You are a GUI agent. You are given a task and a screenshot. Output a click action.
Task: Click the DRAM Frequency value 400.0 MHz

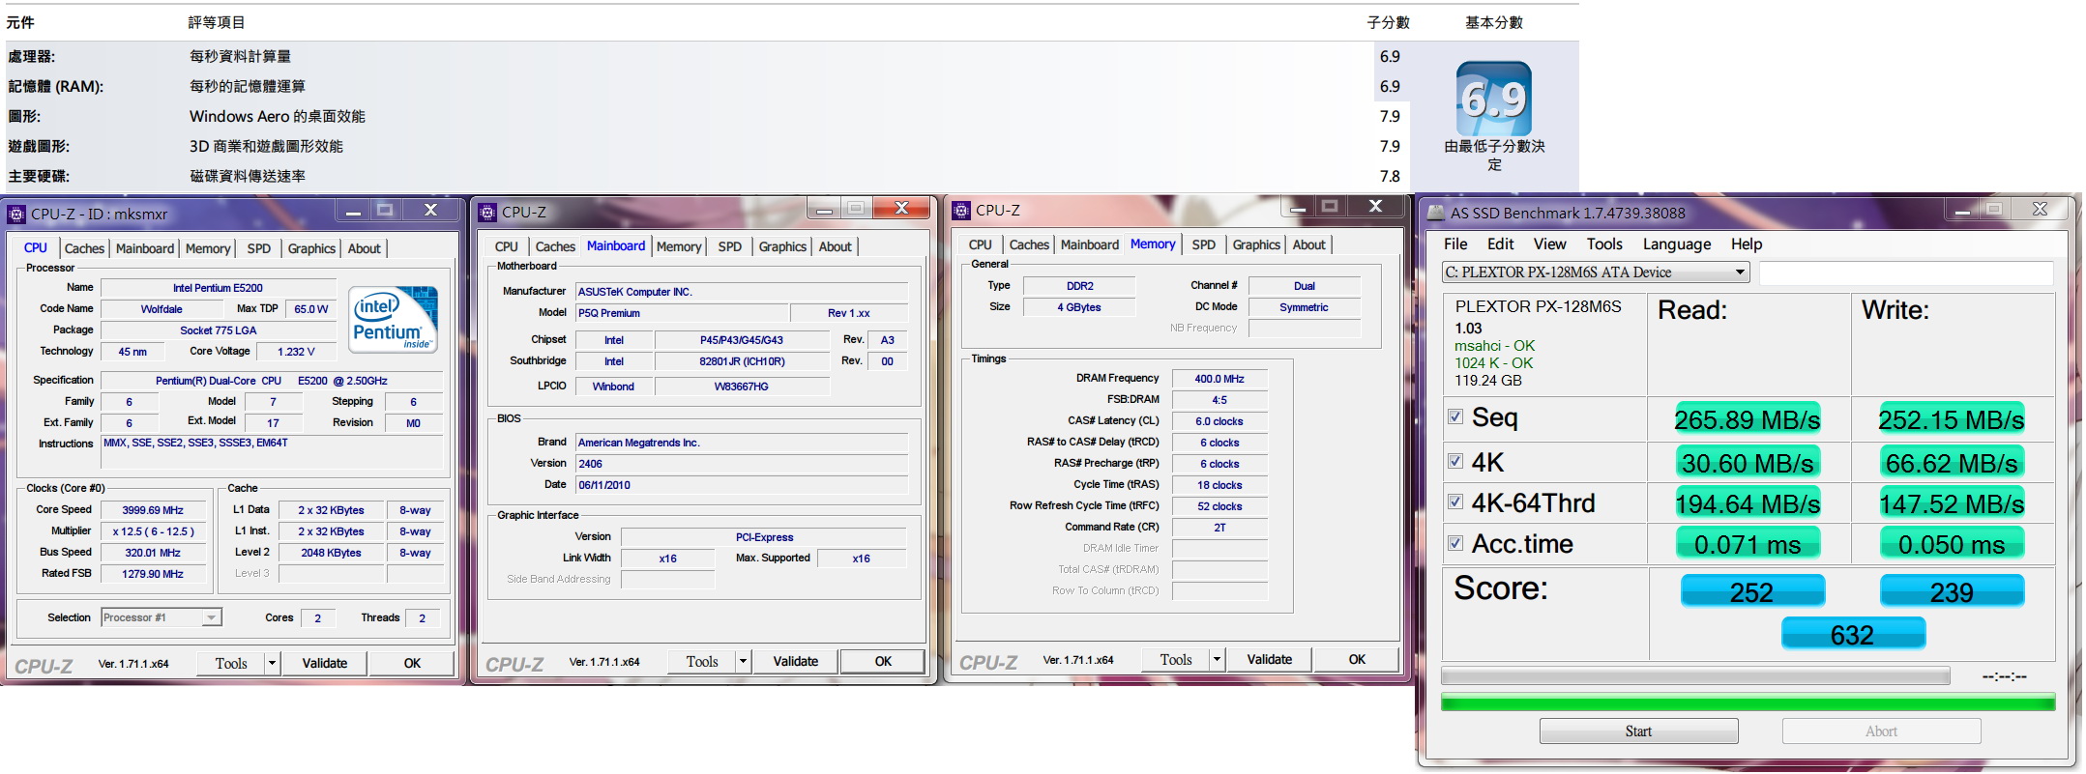[1219, 379]
